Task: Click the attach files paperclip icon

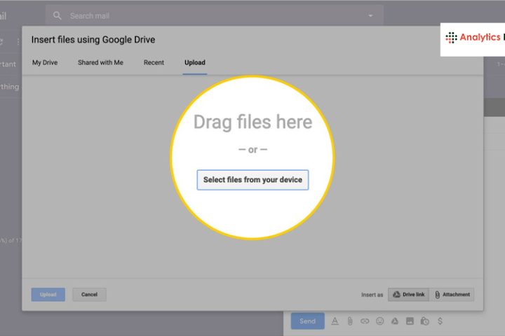Action: (349, 321)
